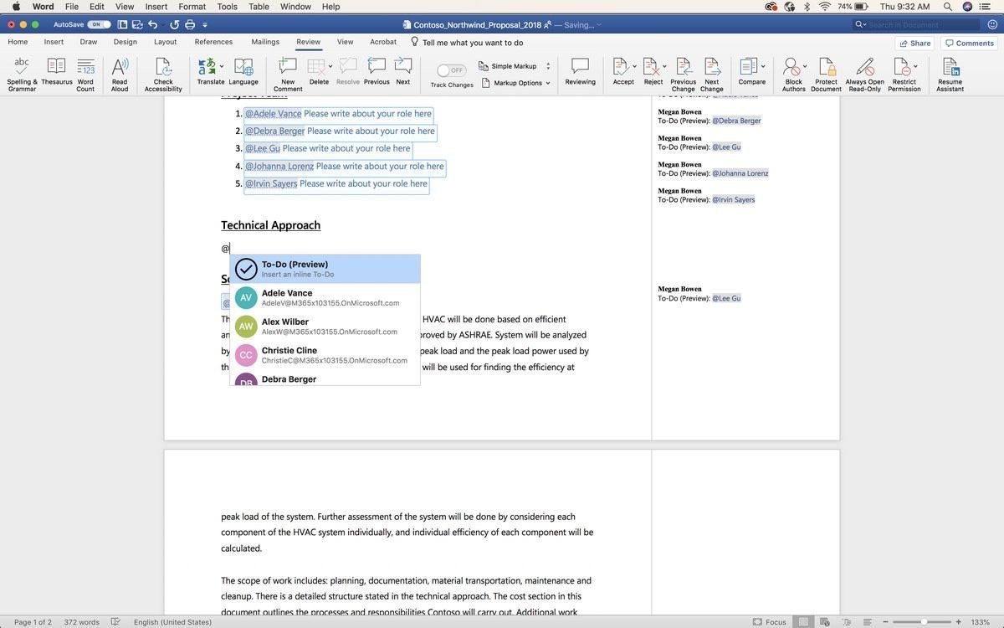Translate the selected text
The width and height of the screenshot is (1004, 628).
point(211,73)
